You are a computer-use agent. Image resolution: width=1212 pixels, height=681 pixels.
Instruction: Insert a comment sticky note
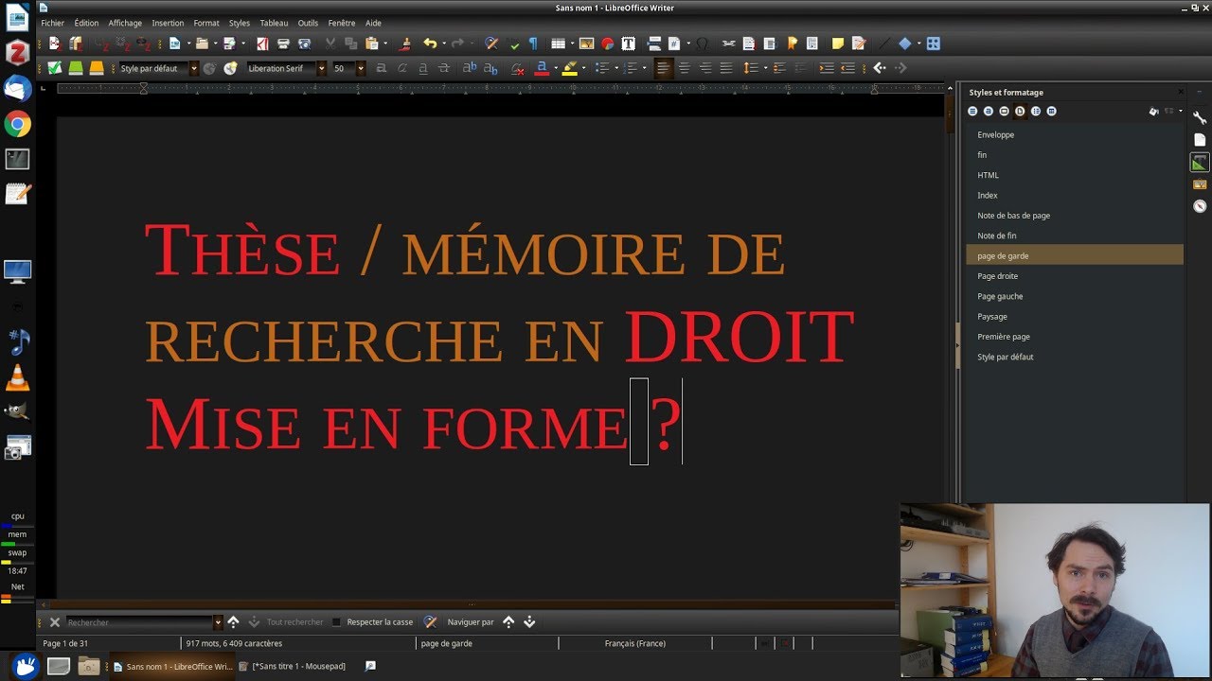click(x=838, y=44)
